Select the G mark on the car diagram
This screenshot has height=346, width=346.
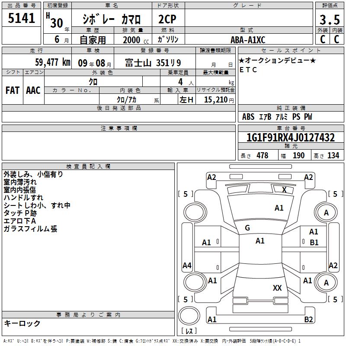tap(247, 227)
